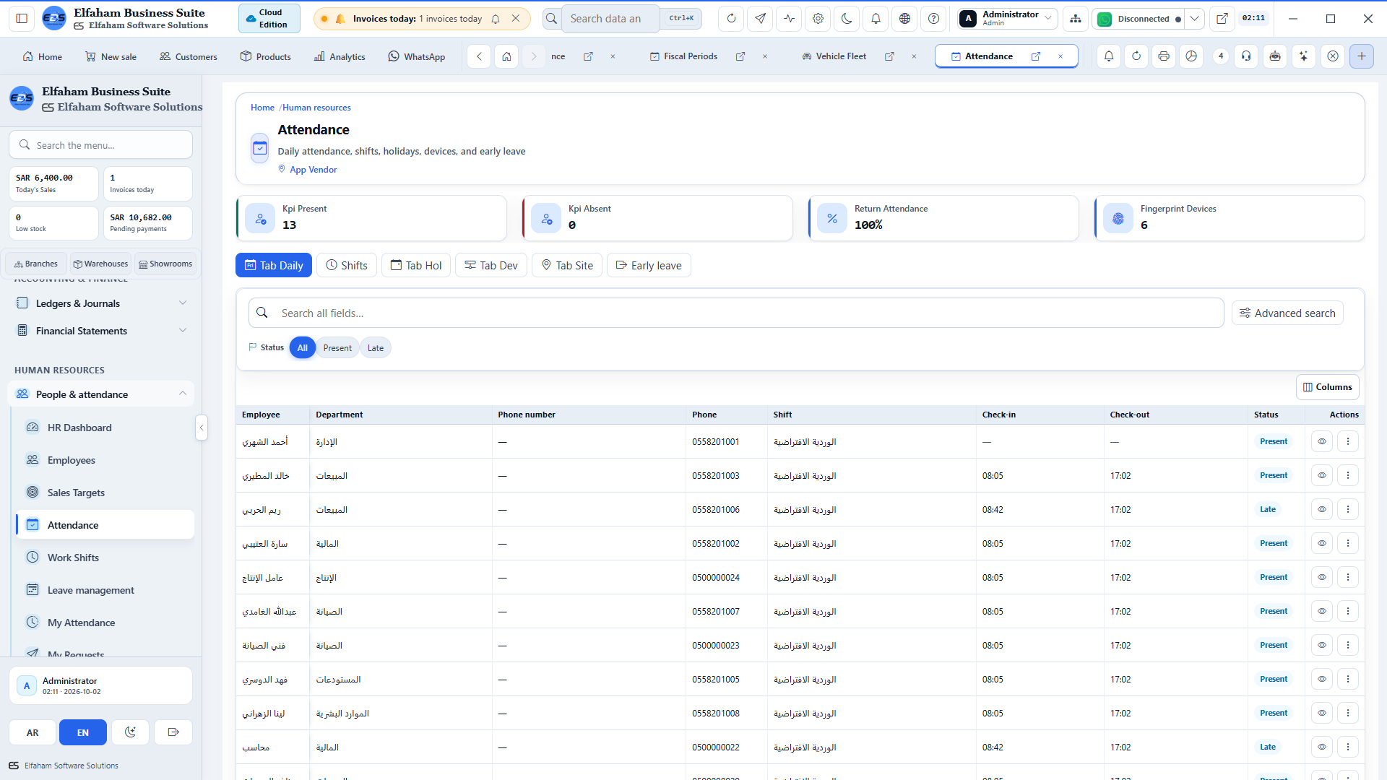Click the home icon in tab navigation
The image size is (1387, 780).
coord(507,56)
